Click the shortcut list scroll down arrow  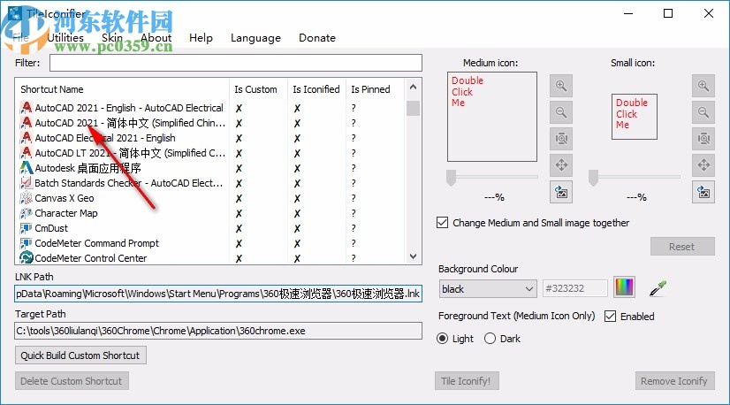click(413, 256)
